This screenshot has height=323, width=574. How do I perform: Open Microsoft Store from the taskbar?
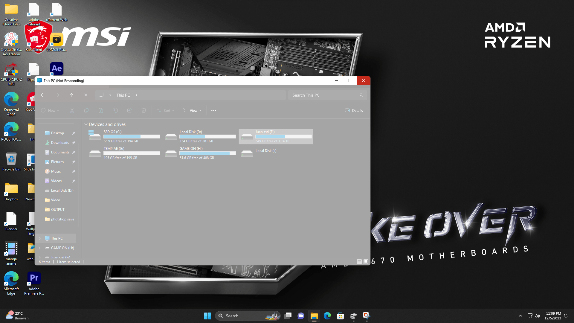[x=340, y=316]
